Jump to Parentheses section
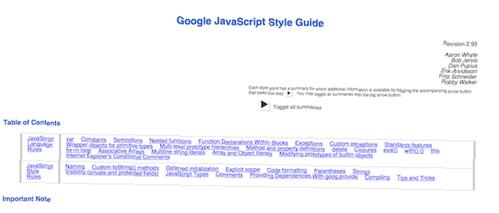 [x=330, y=172]
